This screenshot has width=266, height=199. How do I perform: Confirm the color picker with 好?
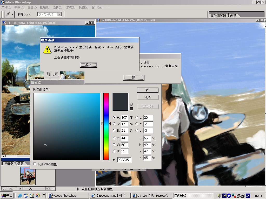pos(148,90)
